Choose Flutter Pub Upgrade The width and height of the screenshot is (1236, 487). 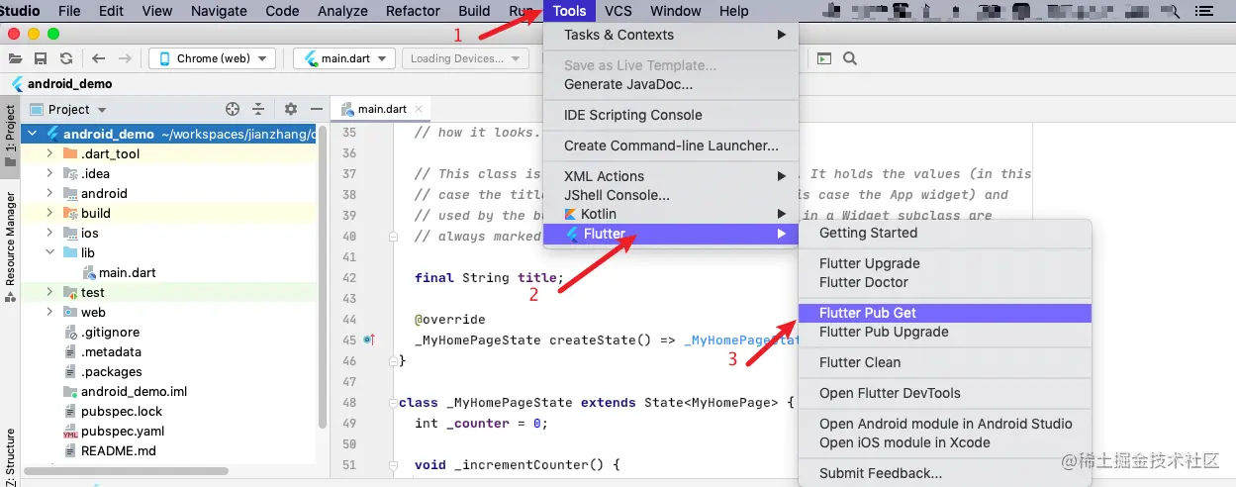[x=944, y=332]
